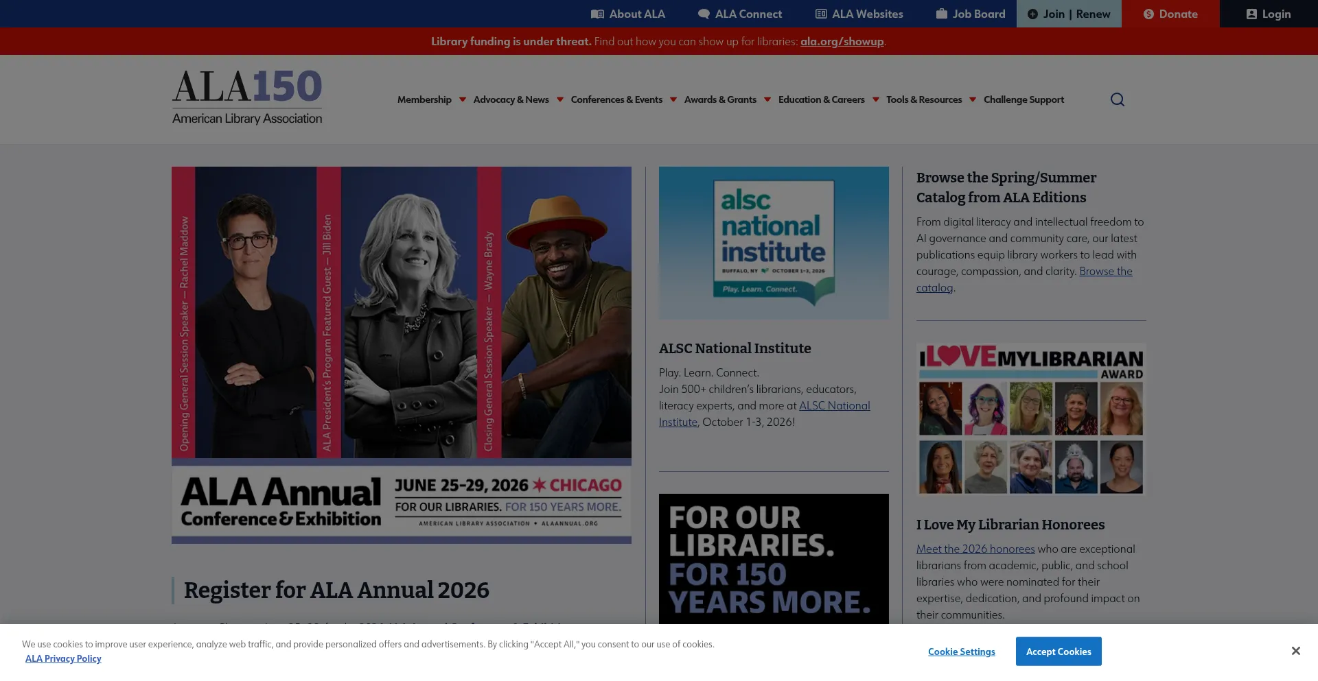Expand the Conferences & Events dropdown arrow
1318x681 pixels.
click(x=673, y=99)
